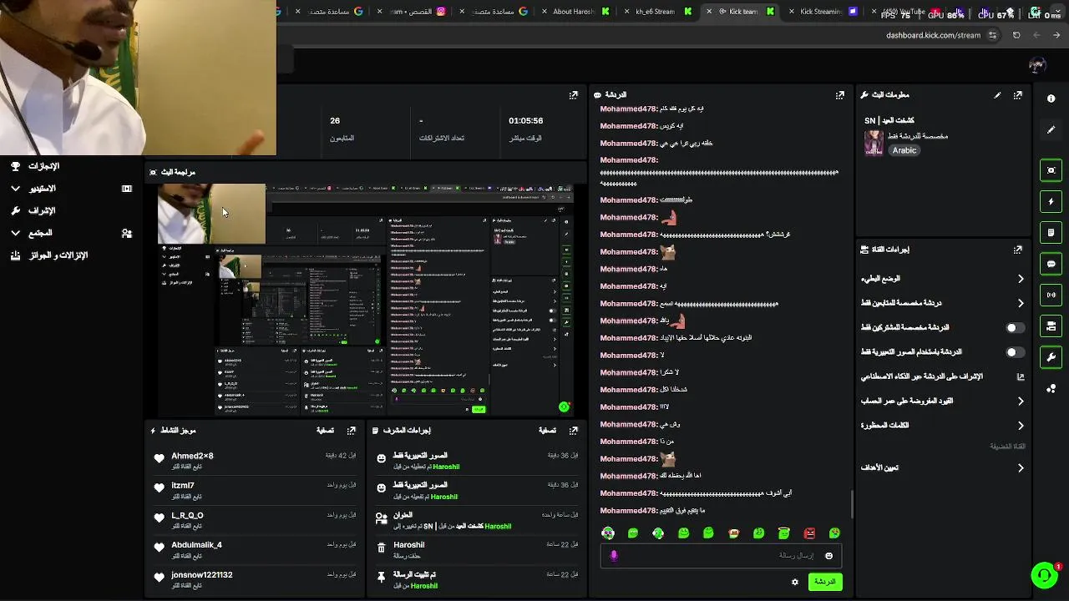Reload the page in browser
The height and width of the screenshot is (601, 1069).
[x=1016, y=35]
